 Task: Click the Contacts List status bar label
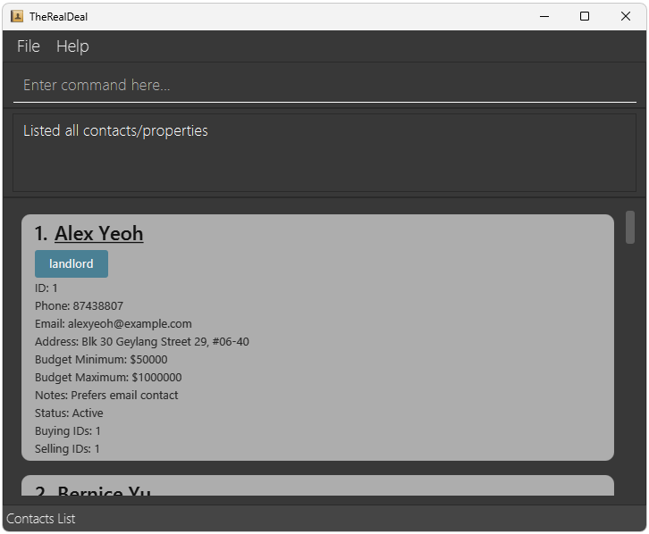click(x=41, y=519)
